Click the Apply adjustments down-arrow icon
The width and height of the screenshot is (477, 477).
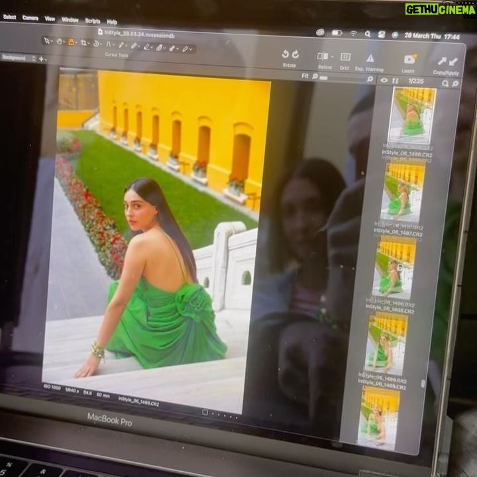453,62
